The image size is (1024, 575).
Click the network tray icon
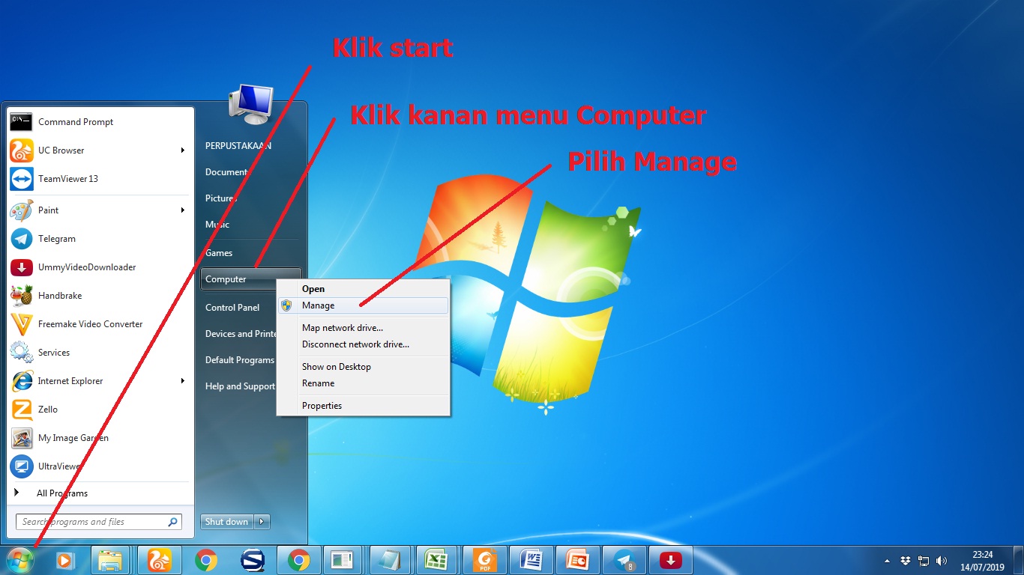pyautogui.click(x=924, y=561)
